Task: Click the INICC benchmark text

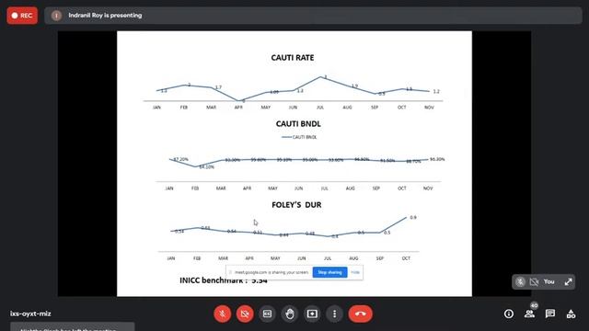Action: click(x=223, y=280)
